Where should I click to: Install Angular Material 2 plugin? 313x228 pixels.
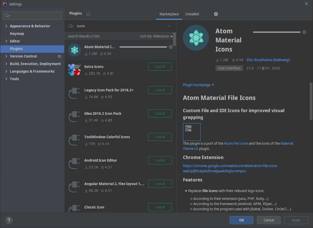[x=160, y=184]
